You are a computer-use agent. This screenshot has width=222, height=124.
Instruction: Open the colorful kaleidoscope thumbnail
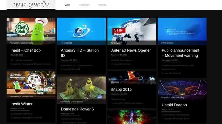pos(132,117)
